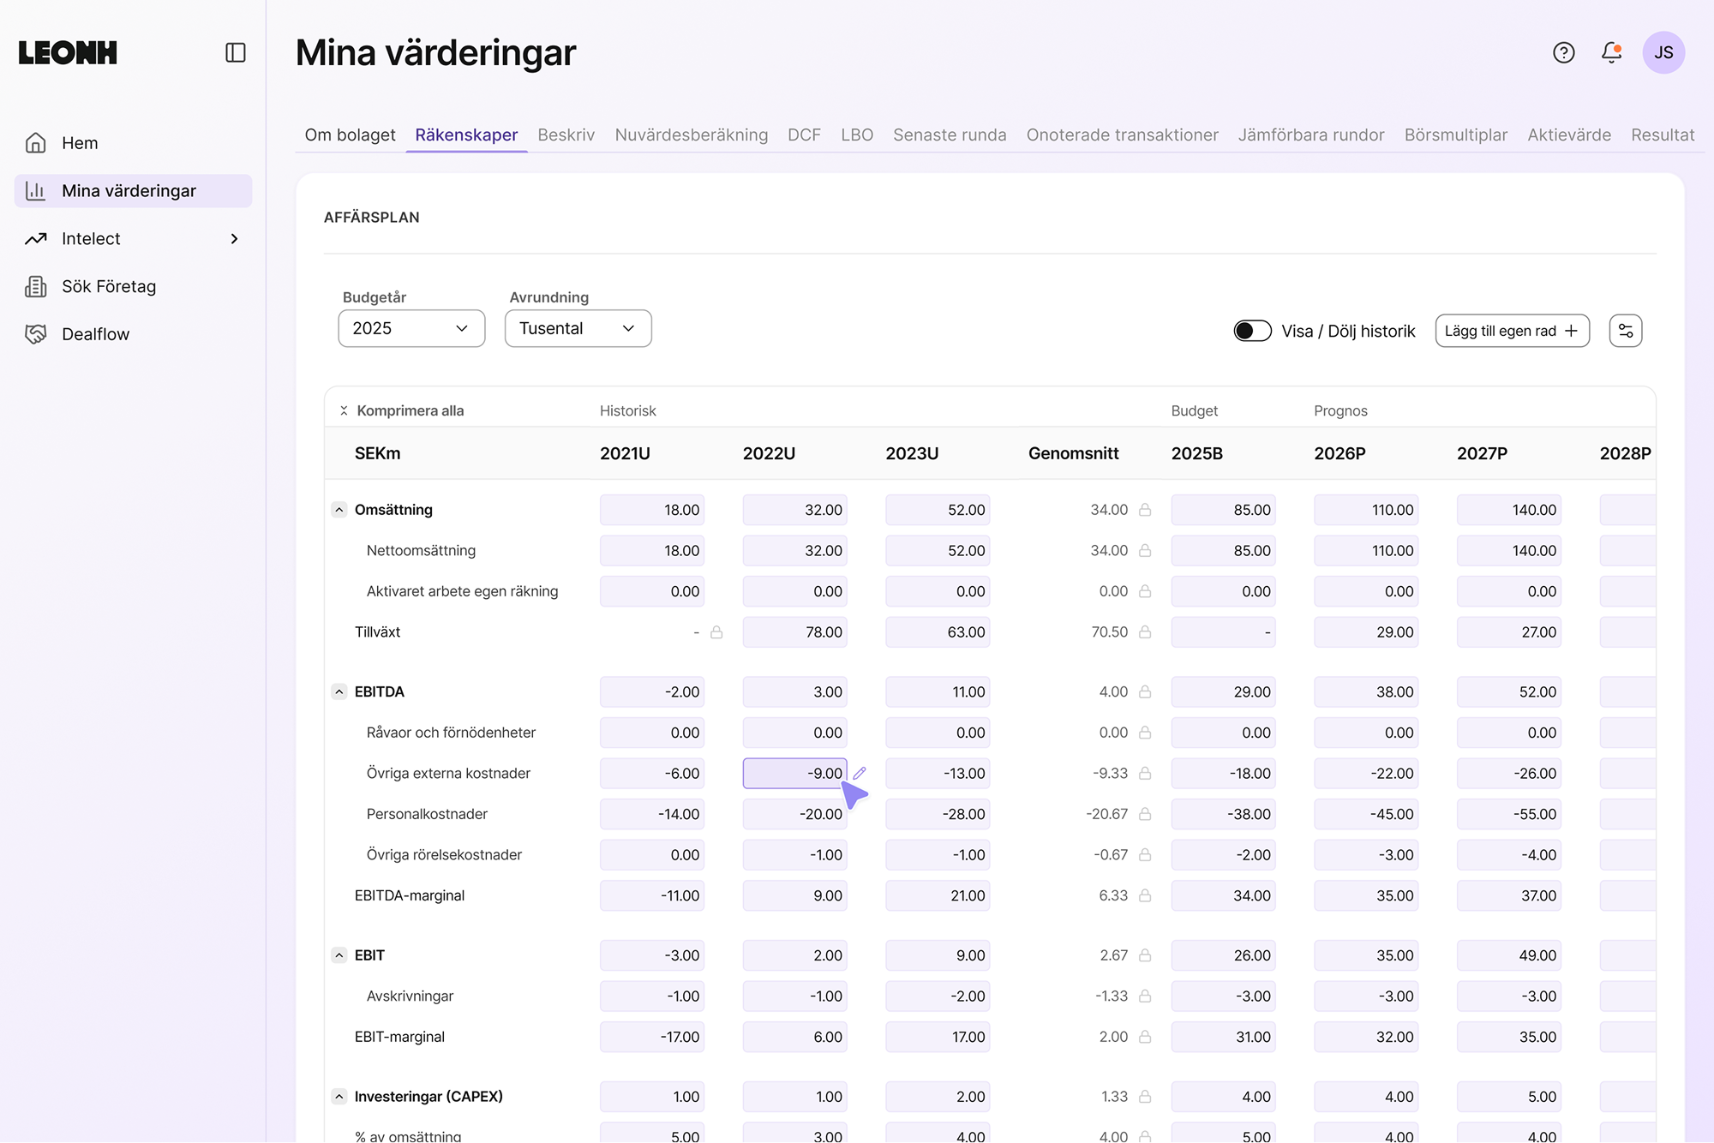Image resolution: width=1714 pixels, height=1143 pixels.
Task: Click the Lägg till egen rad button
Action: click(x=1512, y=331)
